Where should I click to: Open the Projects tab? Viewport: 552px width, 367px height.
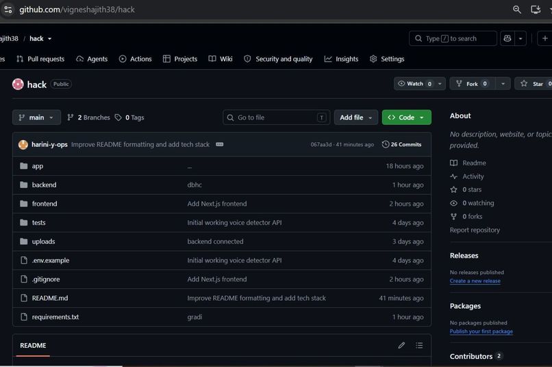click(180, 59)
